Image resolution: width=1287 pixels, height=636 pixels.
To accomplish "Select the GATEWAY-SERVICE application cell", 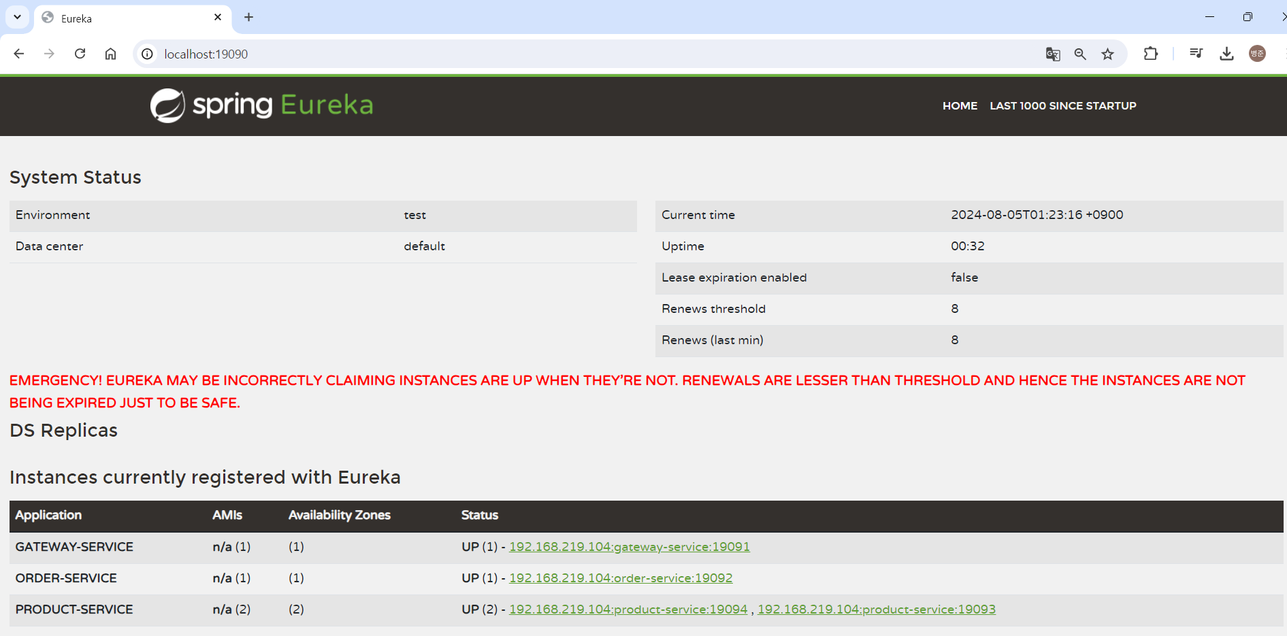I will (74, 547).
